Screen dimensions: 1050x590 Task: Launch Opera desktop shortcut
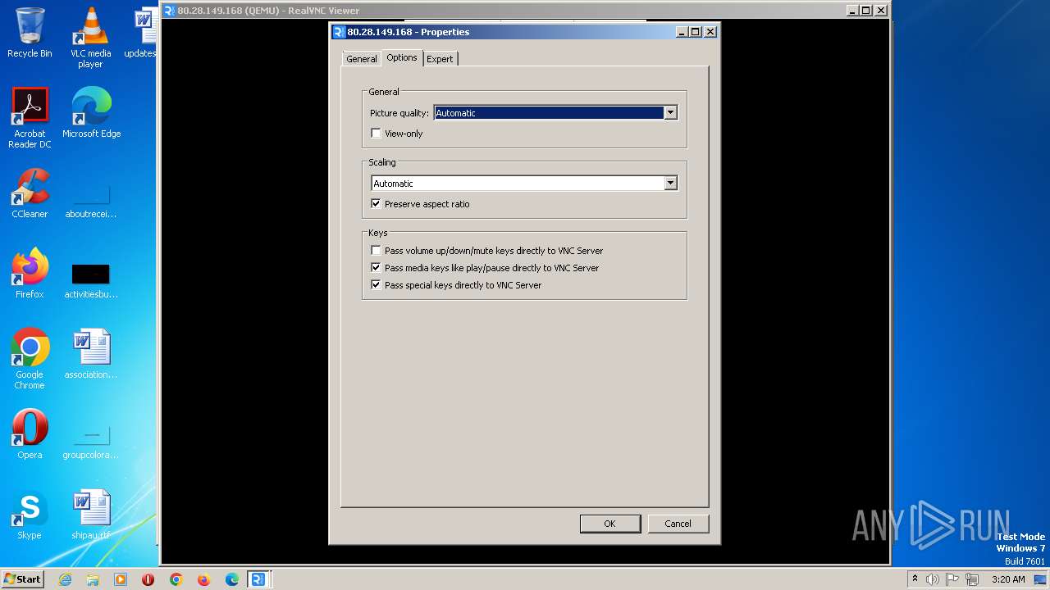(30, 434)
